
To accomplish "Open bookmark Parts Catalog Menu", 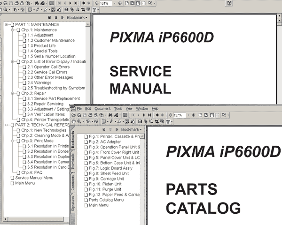I will click(106, 200).
